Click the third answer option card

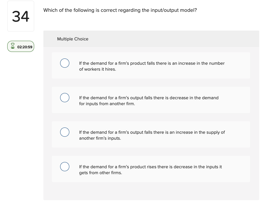click(151, 134)
